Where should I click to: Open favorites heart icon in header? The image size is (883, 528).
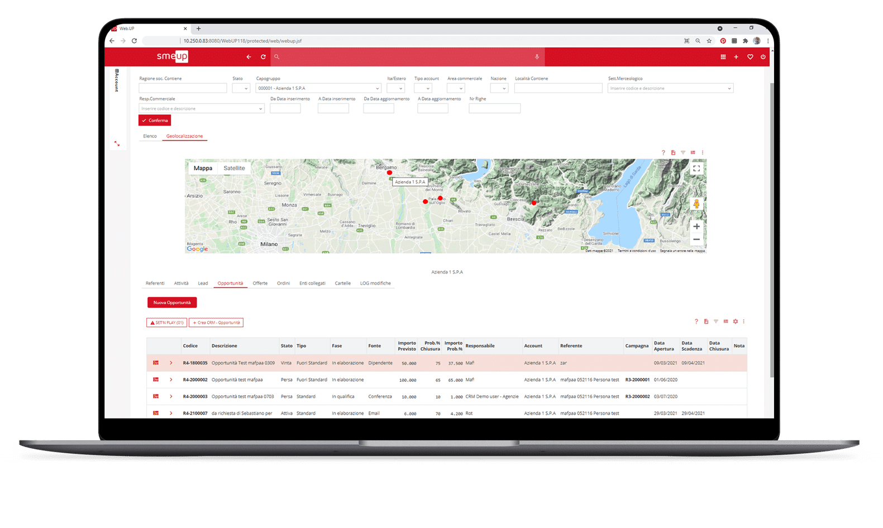750,57
